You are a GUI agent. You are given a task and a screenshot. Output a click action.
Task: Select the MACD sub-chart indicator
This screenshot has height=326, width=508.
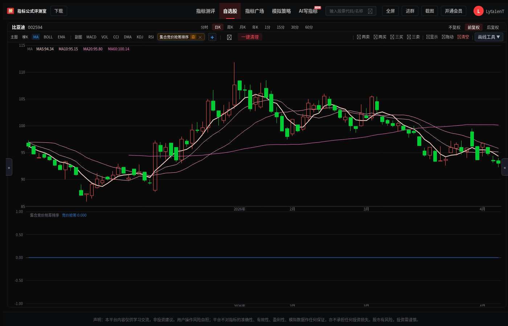tap(91, 37)
